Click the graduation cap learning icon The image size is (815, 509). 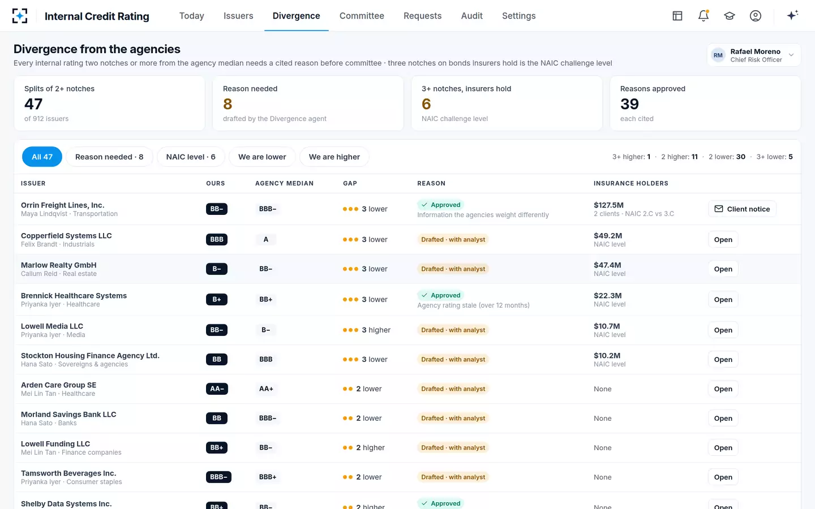pyautogui.click(x=730, y=16)
